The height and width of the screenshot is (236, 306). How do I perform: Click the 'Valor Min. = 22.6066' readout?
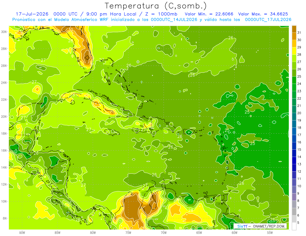coord(209,14)
